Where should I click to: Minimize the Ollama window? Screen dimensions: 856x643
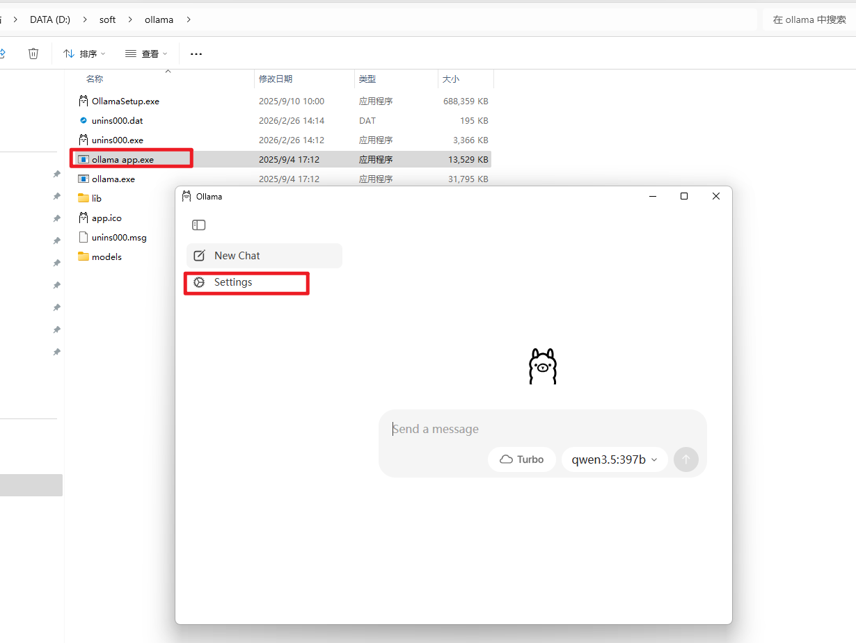[x=652, y=197]
